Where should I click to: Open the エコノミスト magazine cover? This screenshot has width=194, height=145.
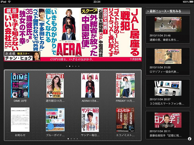tap(125, 120)
